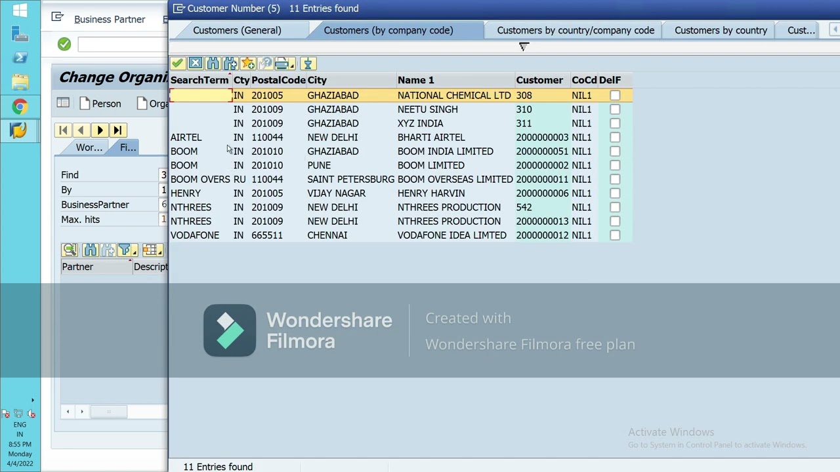
Task: Sort by the SearchTerm column header
Action: coord(201,80)
